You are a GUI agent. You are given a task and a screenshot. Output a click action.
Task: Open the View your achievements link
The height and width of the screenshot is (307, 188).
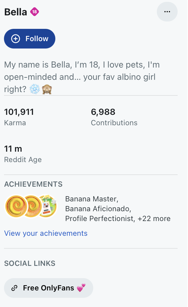(46, 233)
